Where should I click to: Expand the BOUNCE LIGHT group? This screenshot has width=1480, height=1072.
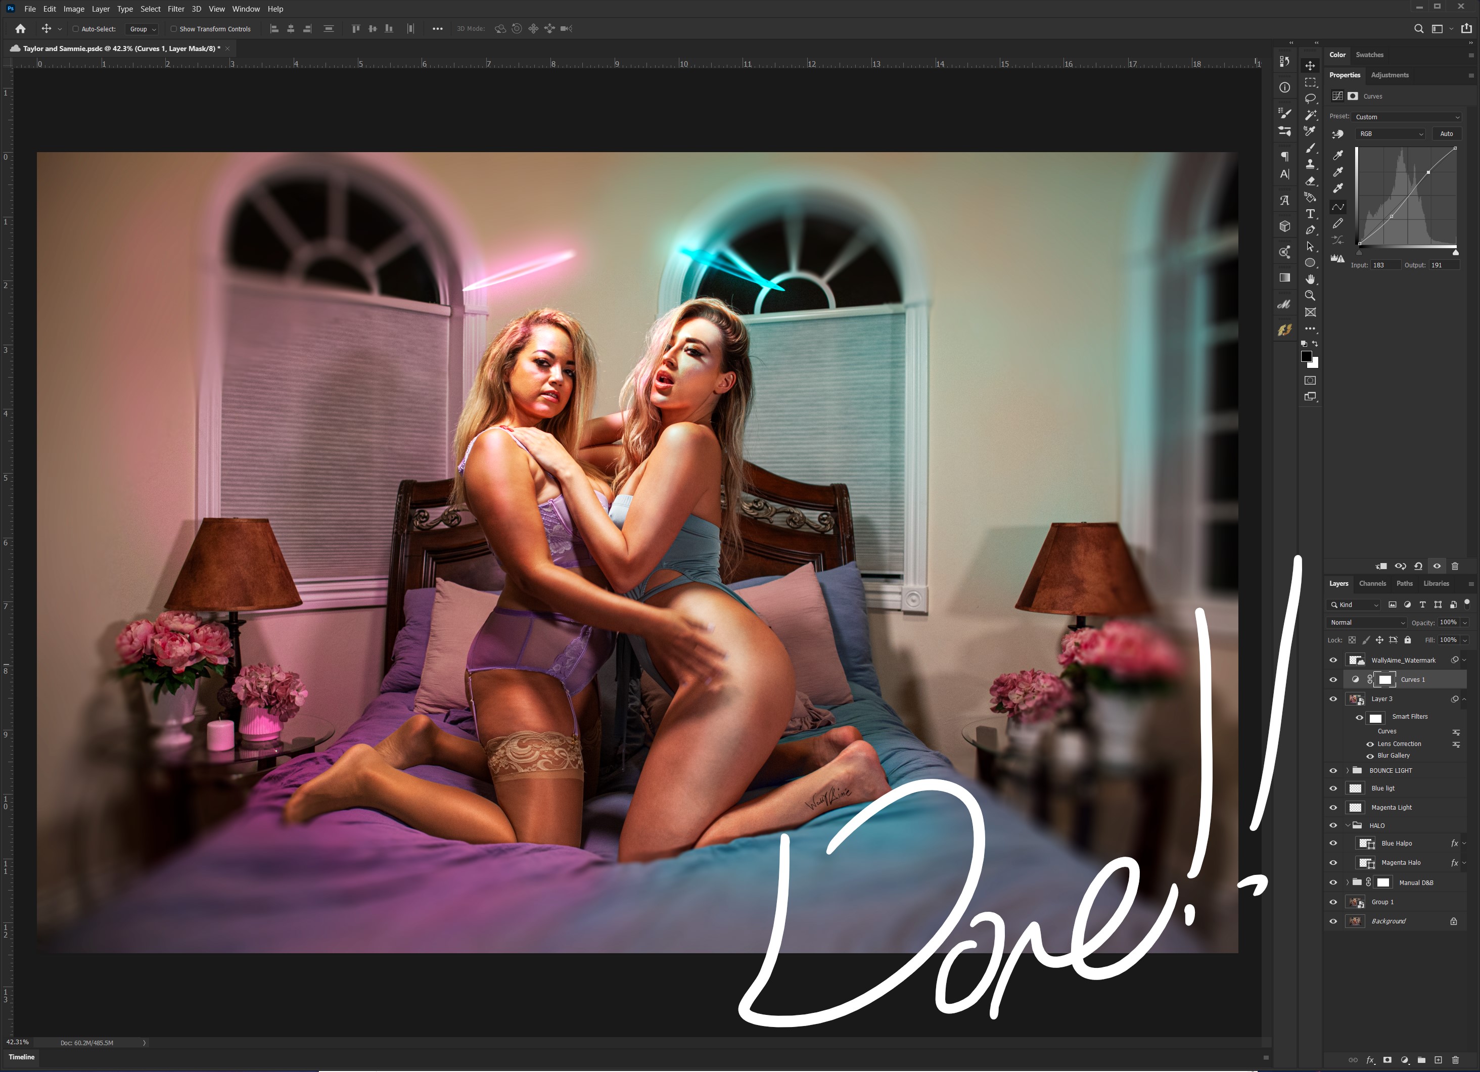[1347, 771]
